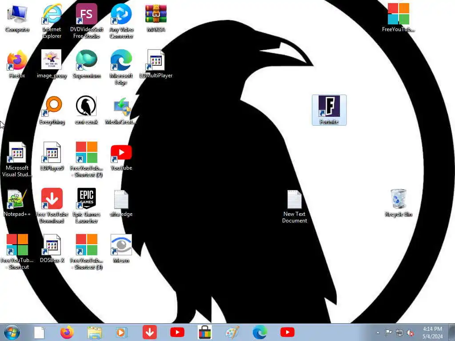
Task: Select the FreeYouTub... - Shortcut icon
Action: 17,252
